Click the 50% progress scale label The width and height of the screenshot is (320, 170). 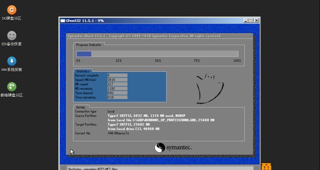coord(158,61)
